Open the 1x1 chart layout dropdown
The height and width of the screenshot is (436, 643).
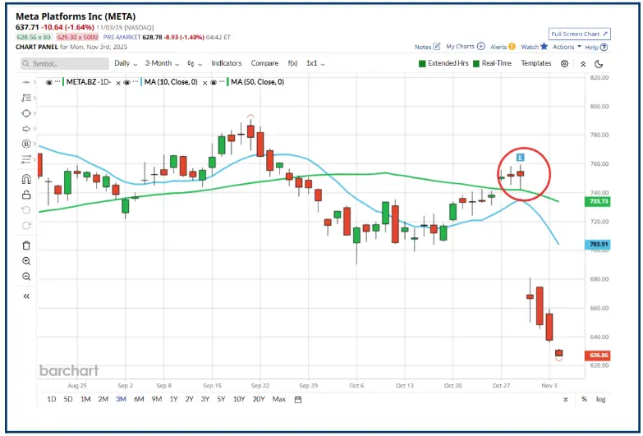315,63
